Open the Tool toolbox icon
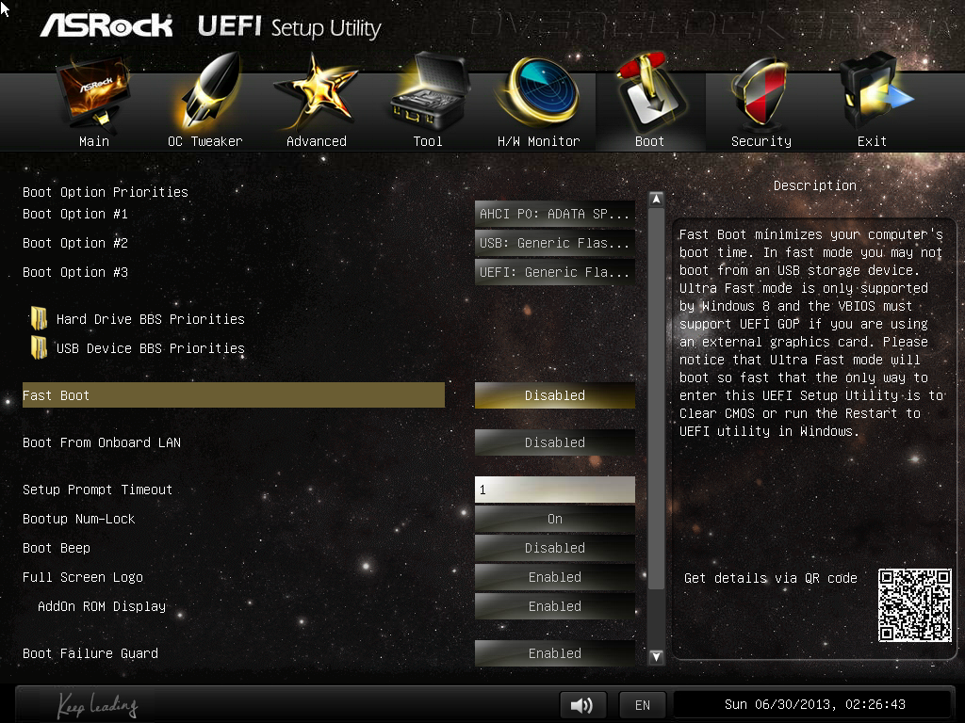This screenshot has height=723, width=965. (x=429, y=91)
